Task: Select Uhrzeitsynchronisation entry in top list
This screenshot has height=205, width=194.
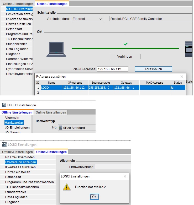Action: pyautogui.click(x=19, y=74)
